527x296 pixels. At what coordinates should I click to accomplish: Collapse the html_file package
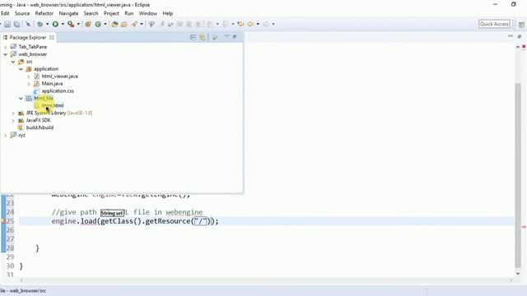click(x=21, y=99)
